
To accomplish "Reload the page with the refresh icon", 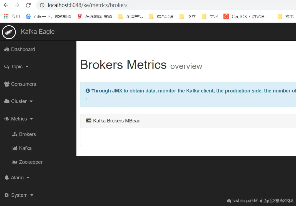I will point(28,5).
